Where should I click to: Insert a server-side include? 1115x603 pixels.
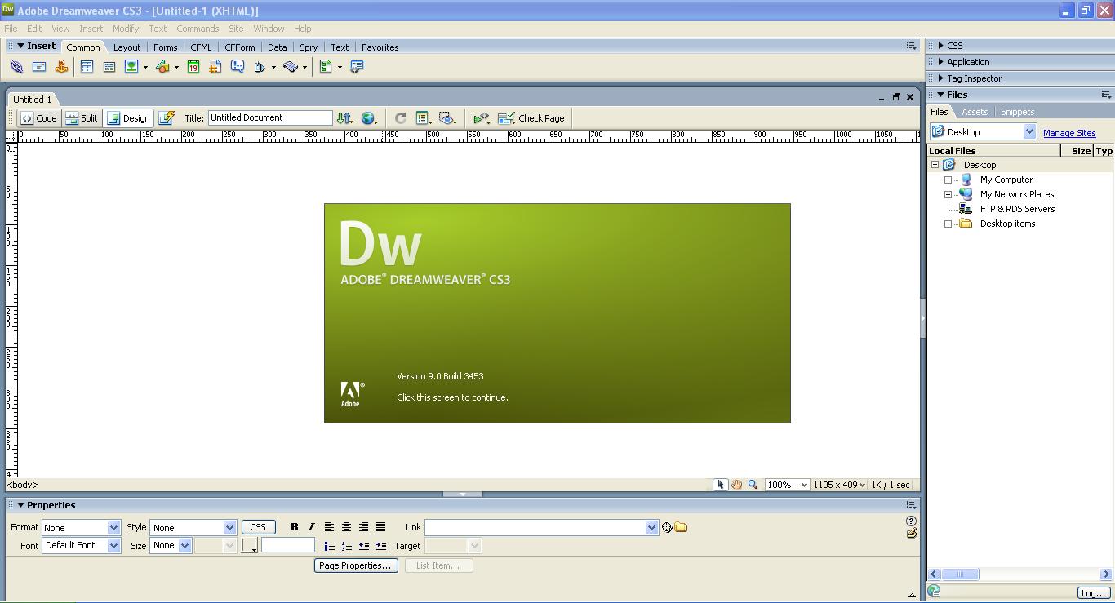coord(215,67)
